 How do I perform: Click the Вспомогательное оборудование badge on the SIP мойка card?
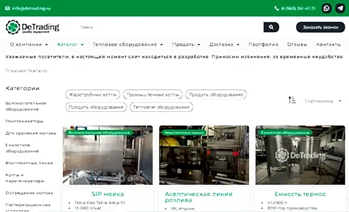(x=99, y=132)
